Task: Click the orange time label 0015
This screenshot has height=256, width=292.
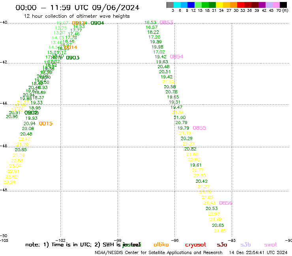Action: pos(46,123)
